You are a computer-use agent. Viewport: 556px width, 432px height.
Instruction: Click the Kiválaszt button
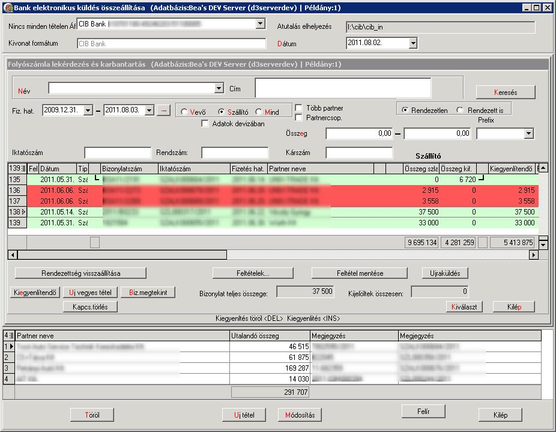point(464,306)
